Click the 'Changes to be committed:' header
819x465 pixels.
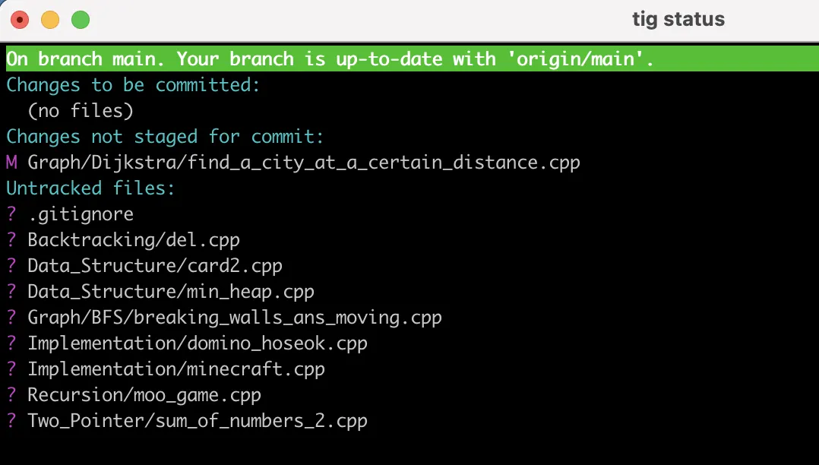click(x=133, y=84)
